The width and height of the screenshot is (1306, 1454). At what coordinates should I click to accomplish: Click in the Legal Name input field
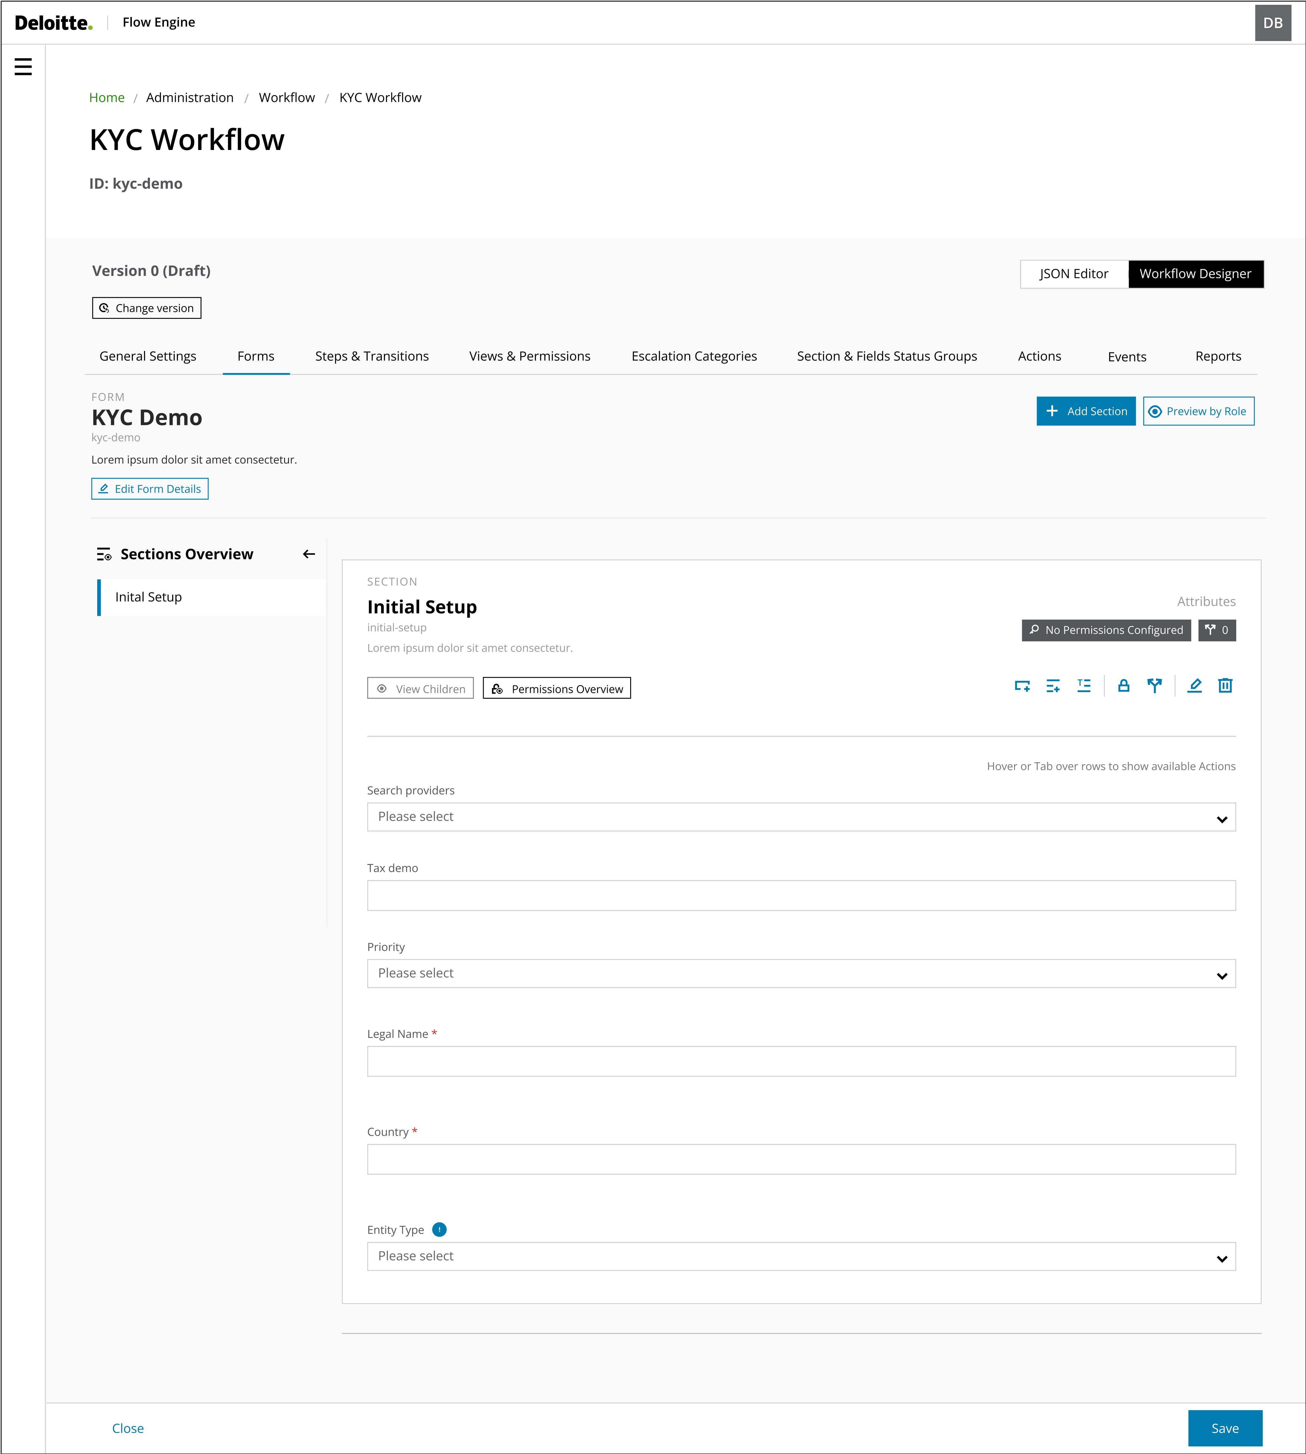(x=801, y=1061)
